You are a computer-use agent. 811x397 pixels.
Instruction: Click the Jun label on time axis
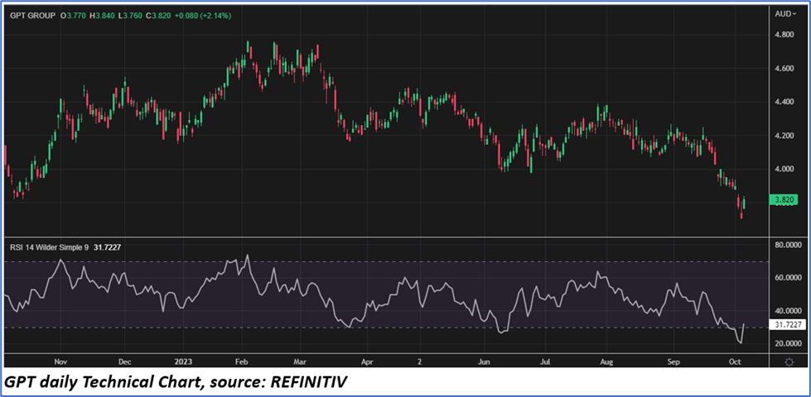coord(484,362)
